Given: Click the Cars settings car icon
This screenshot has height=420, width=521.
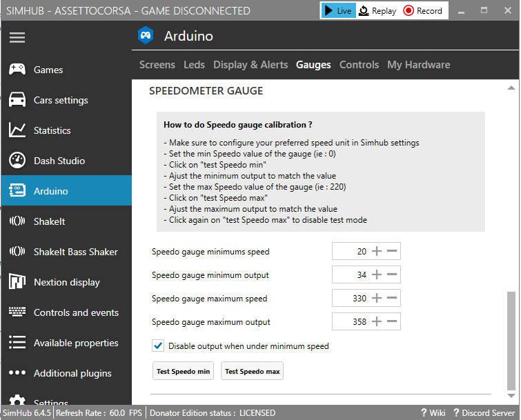Looking at the screenshot, I should coord(17,100).
